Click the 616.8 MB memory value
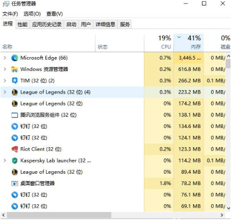Viewport: 232px width, 221px height. [x=190, y=69]
